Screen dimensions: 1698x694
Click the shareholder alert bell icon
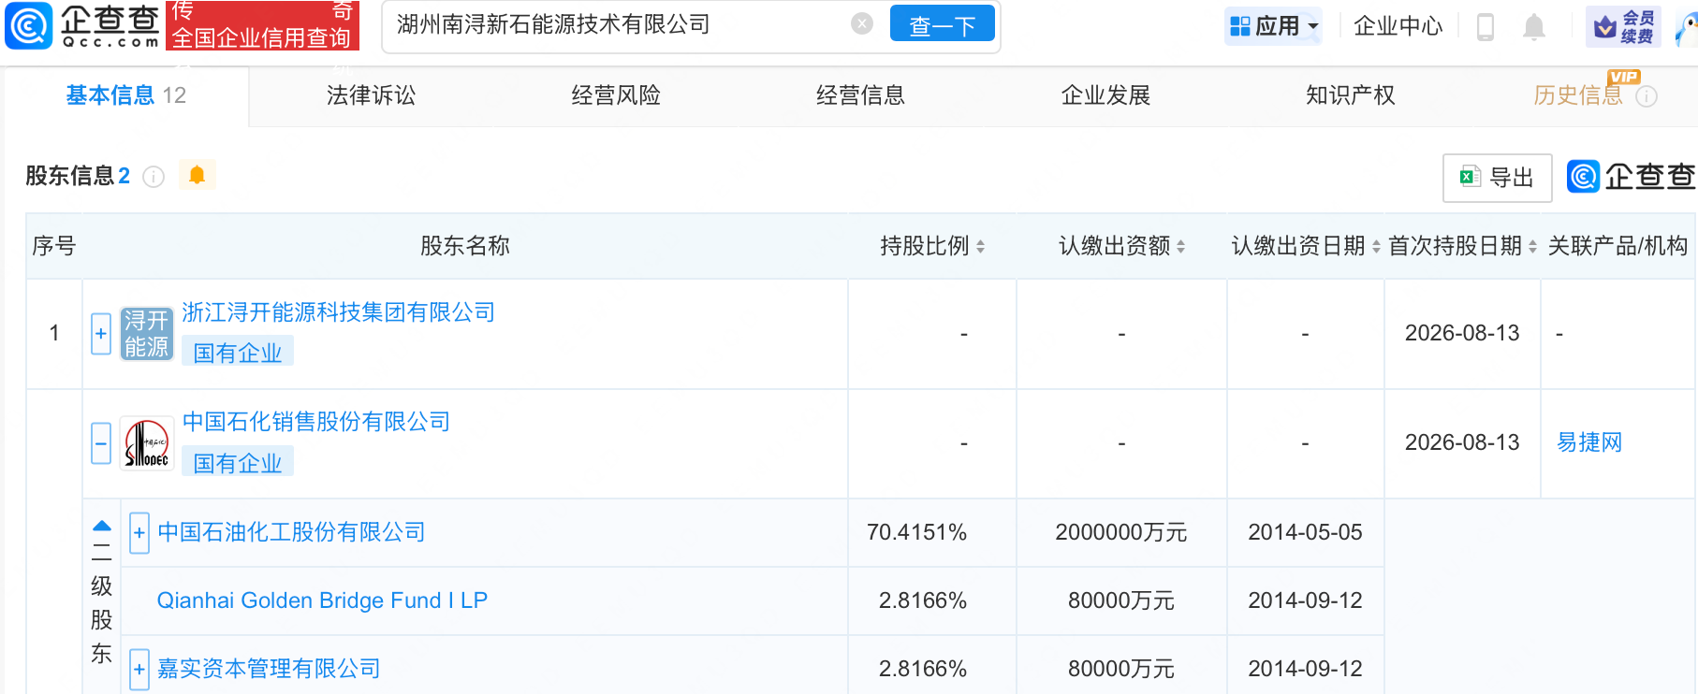coord(197,175)
